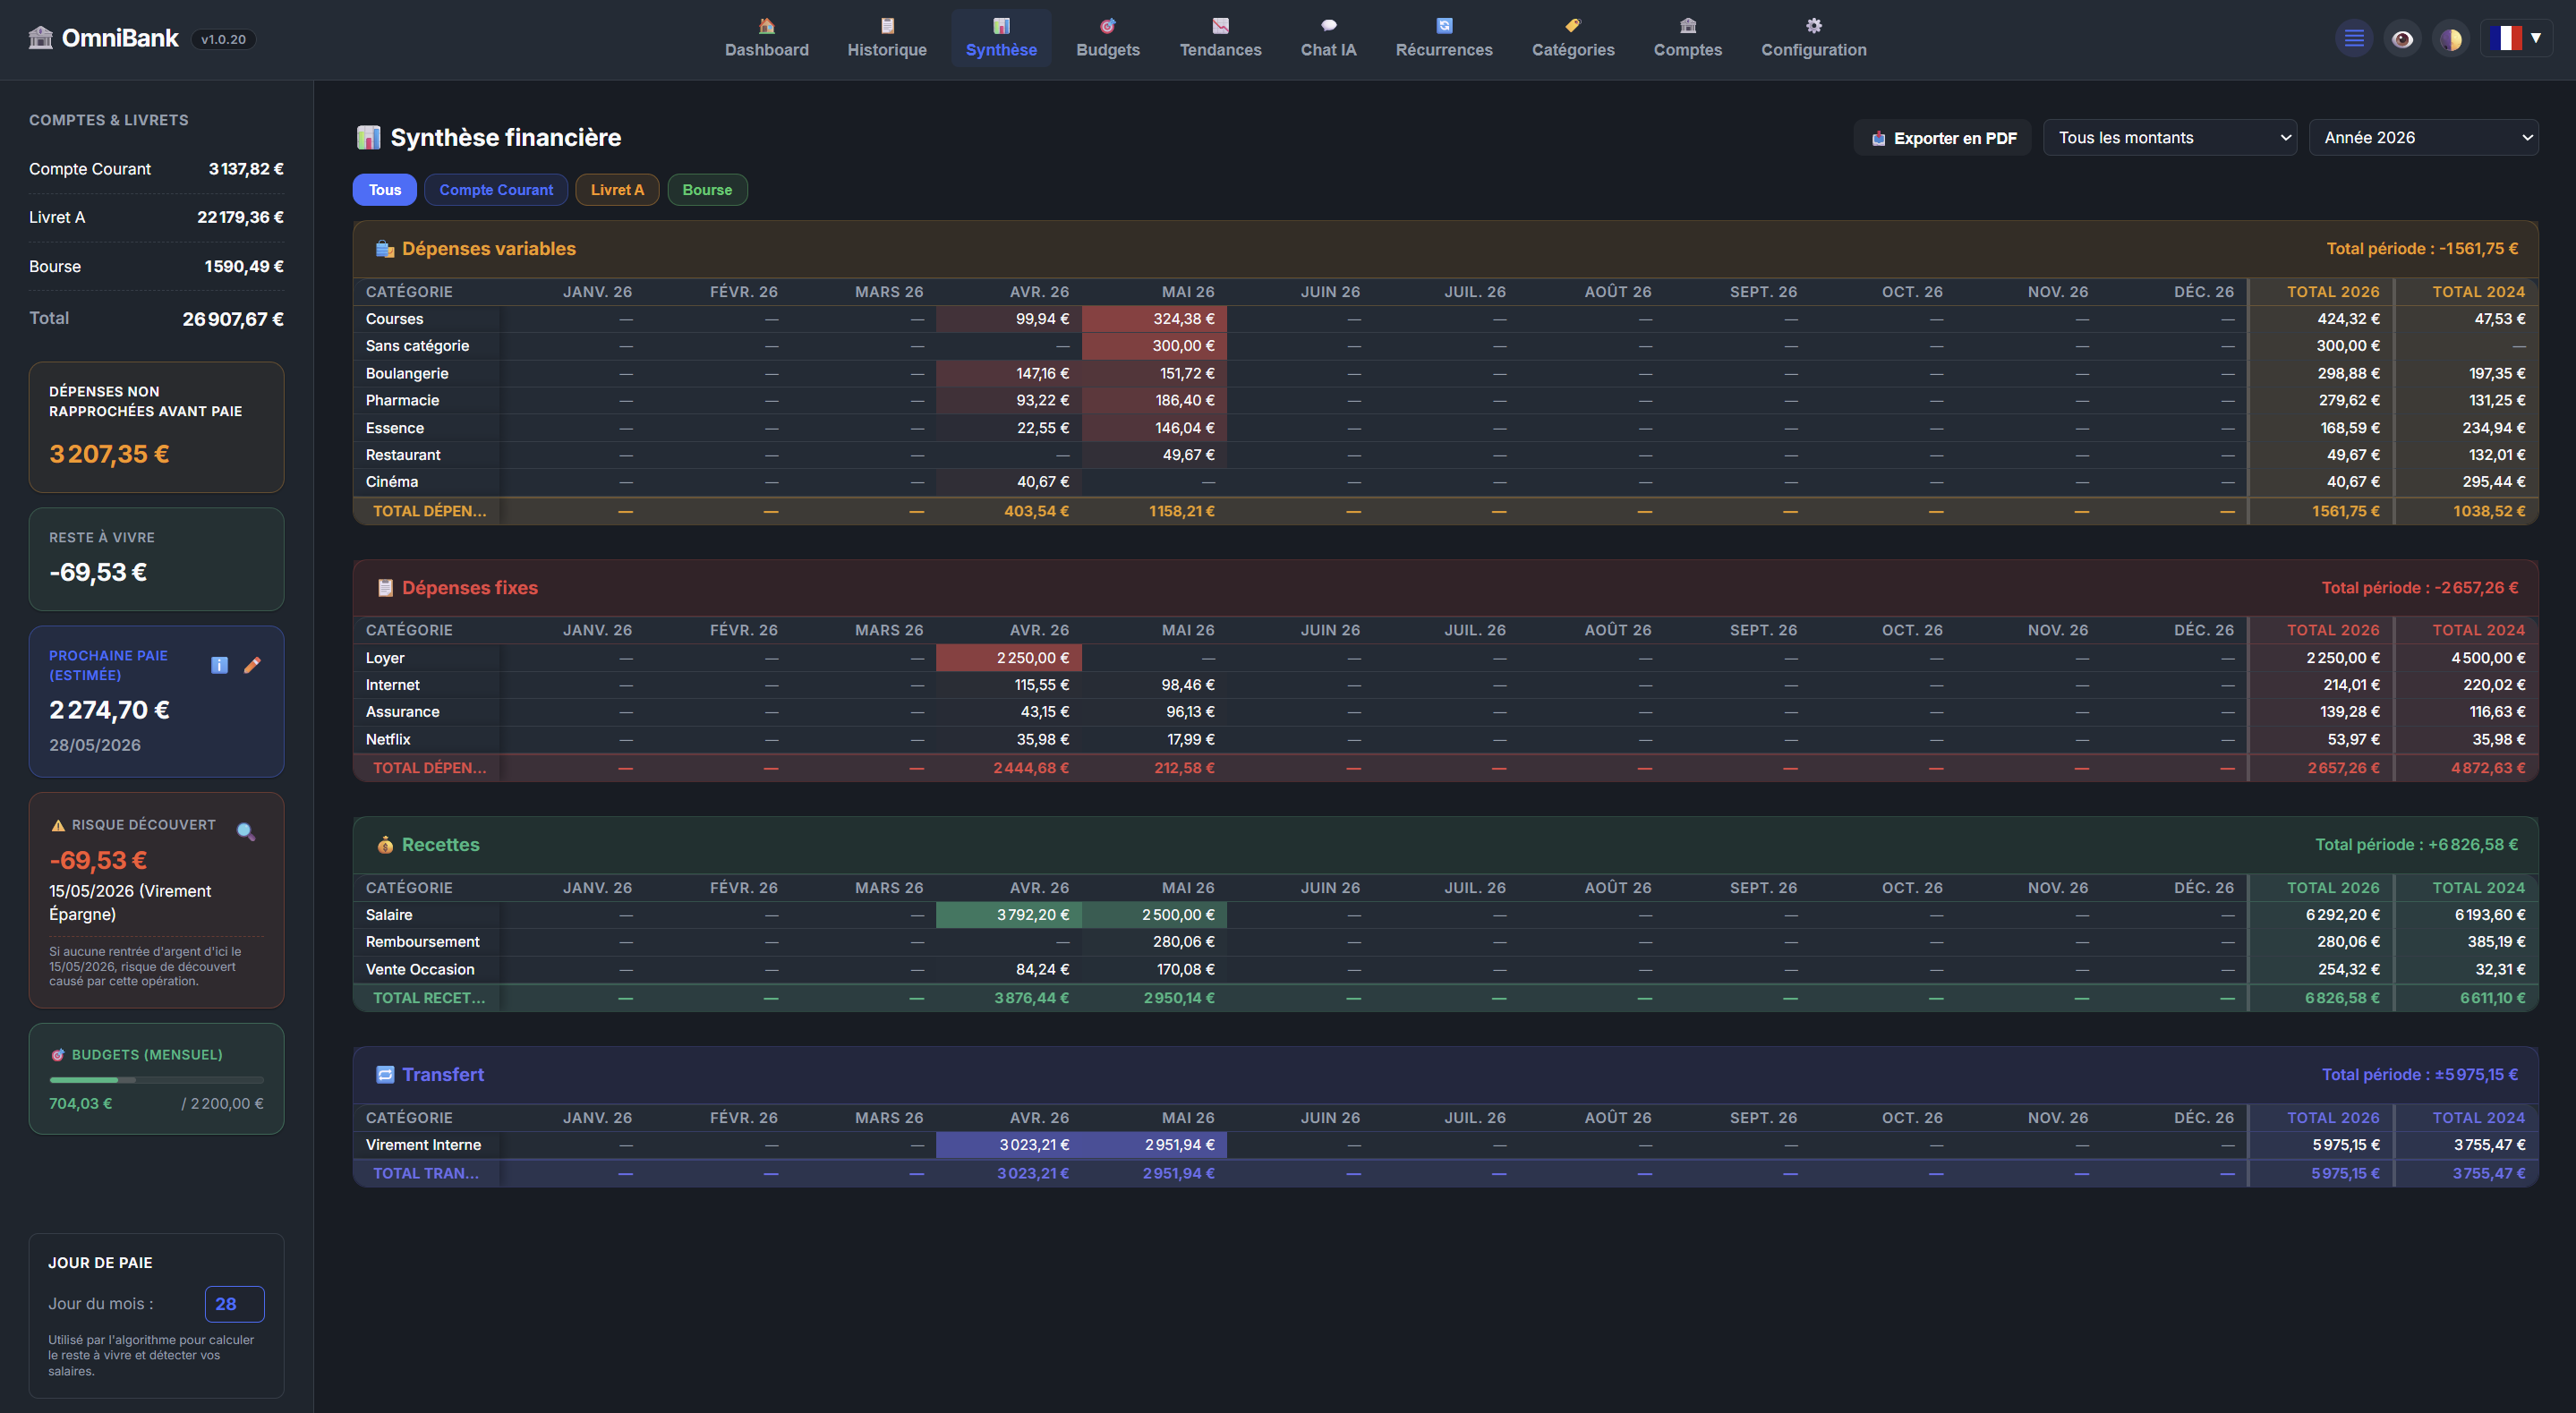Open the Configuration tab
The image size is (2576, 1413).
pos(1813,38)
